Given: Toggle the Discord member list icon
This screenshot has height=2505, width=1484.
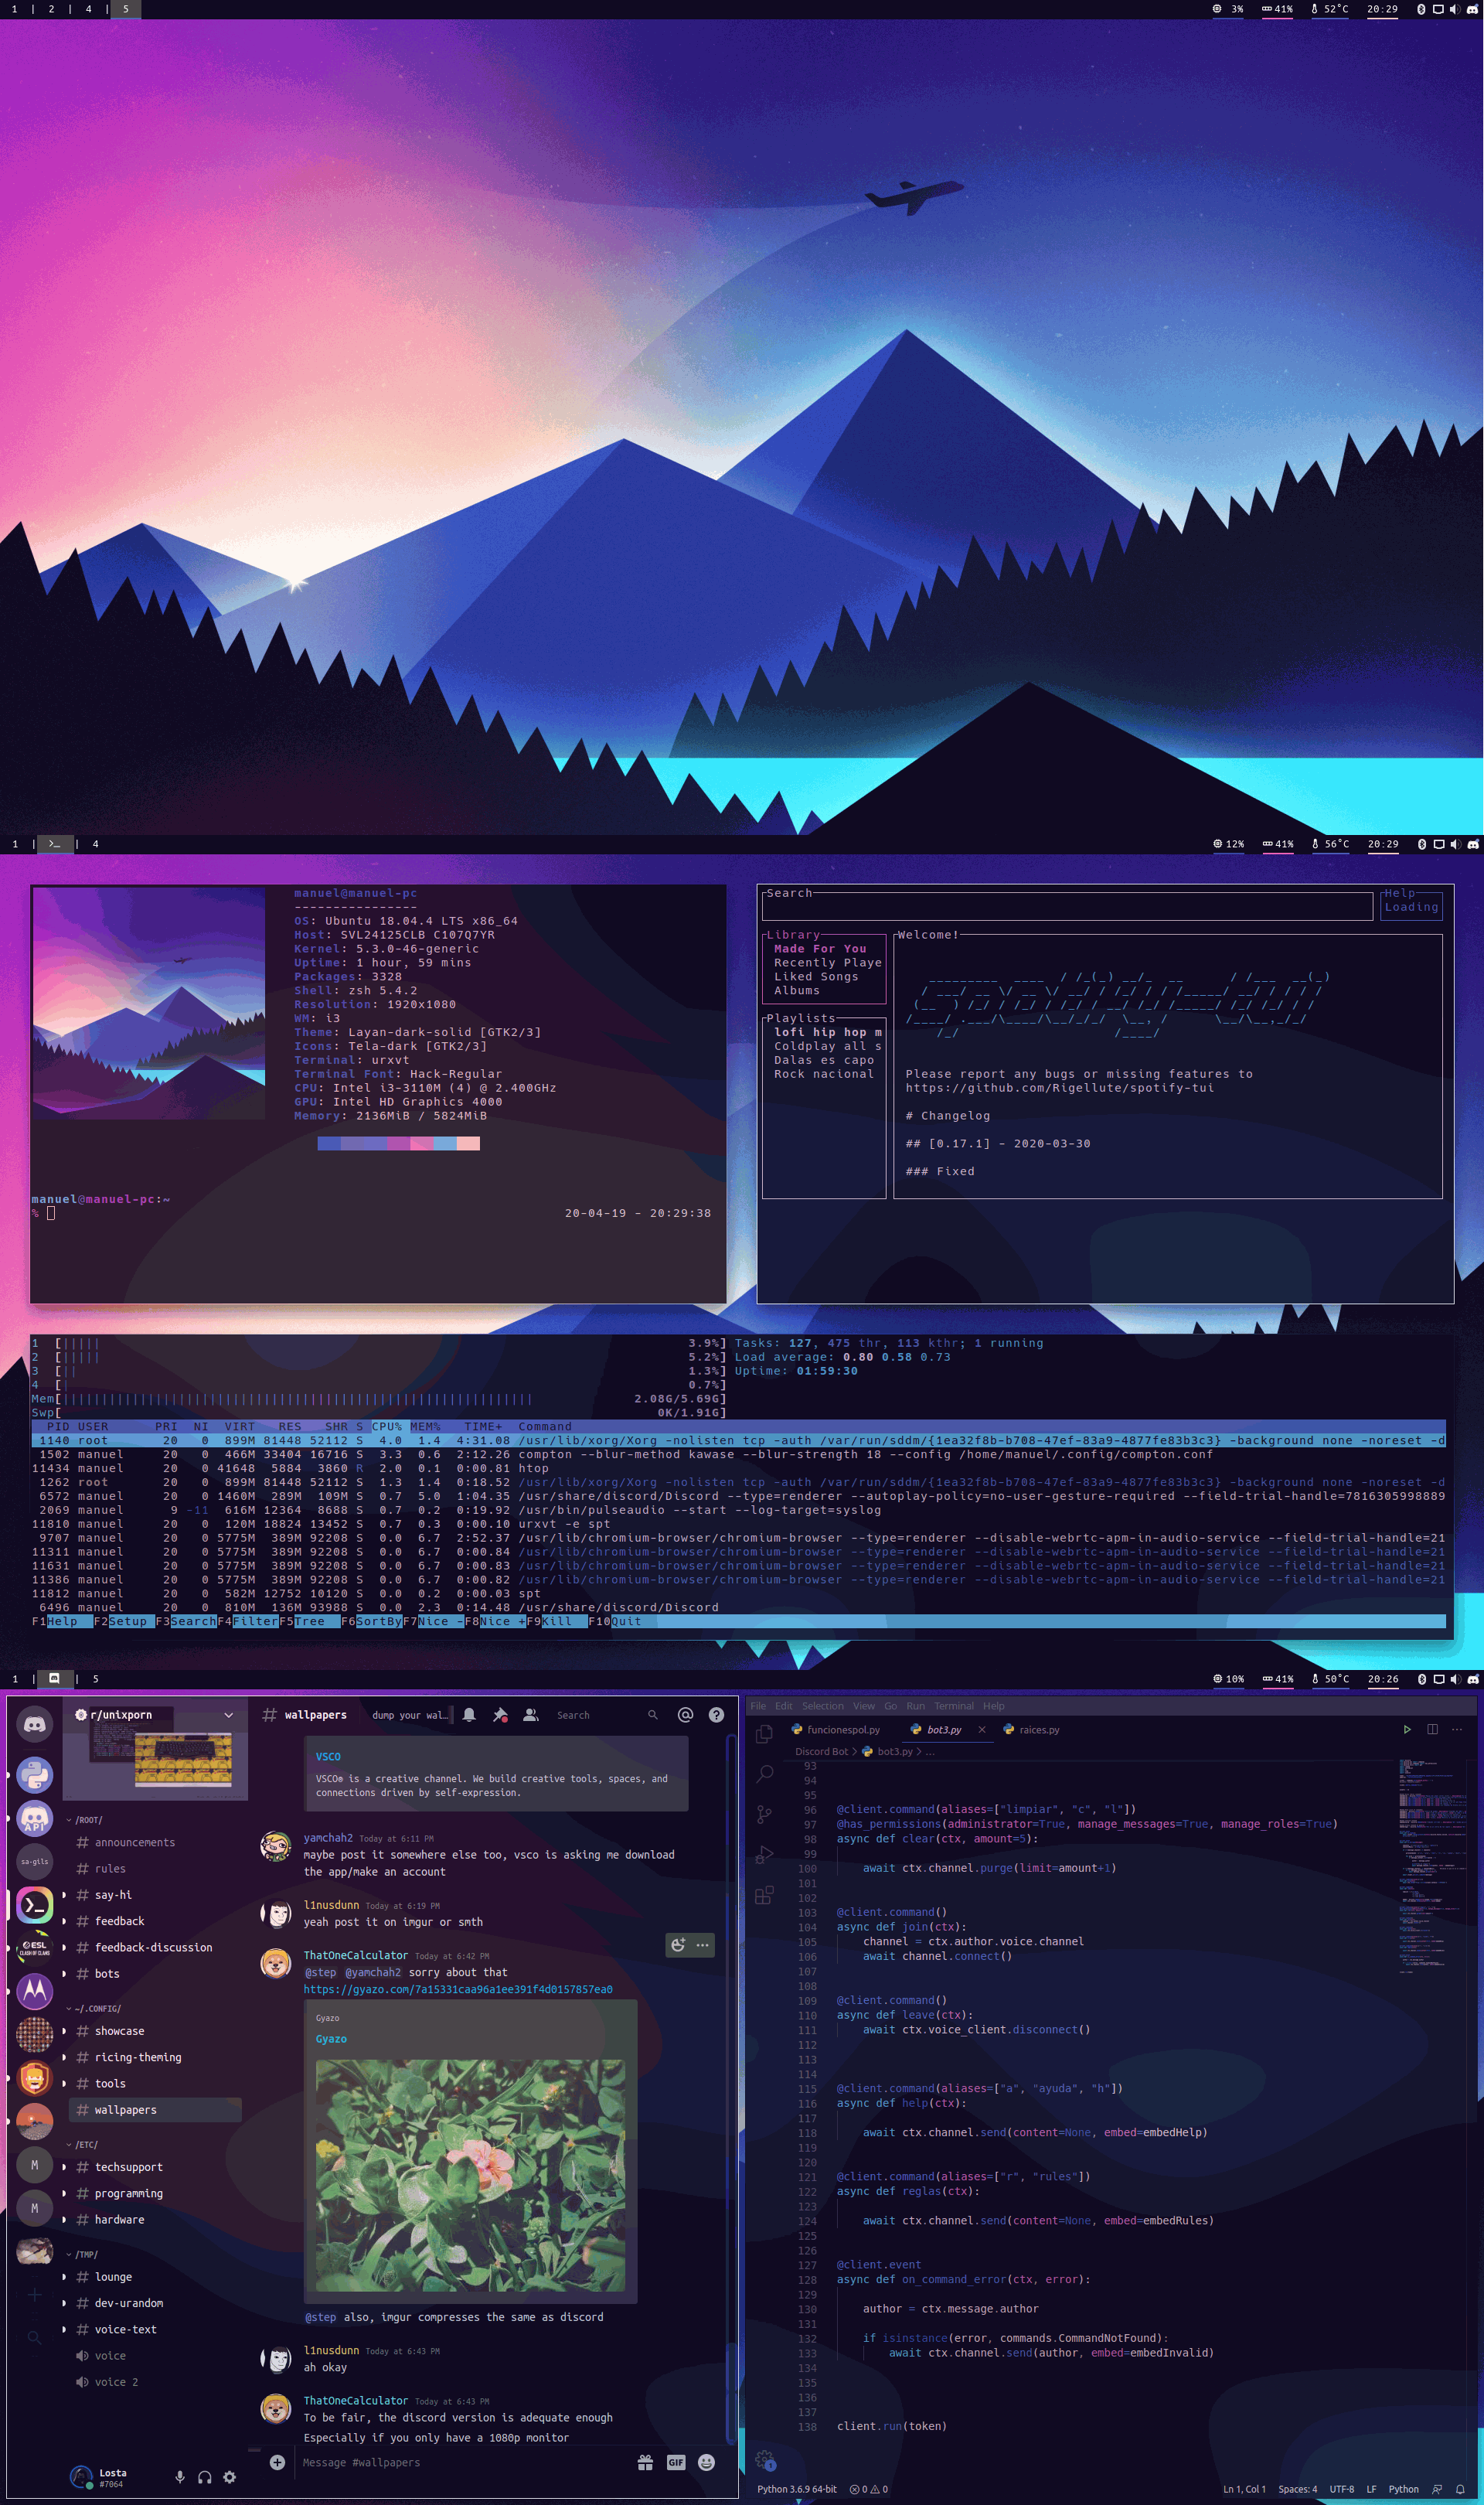Looking at the screenshot, I should coord(531,1715).
